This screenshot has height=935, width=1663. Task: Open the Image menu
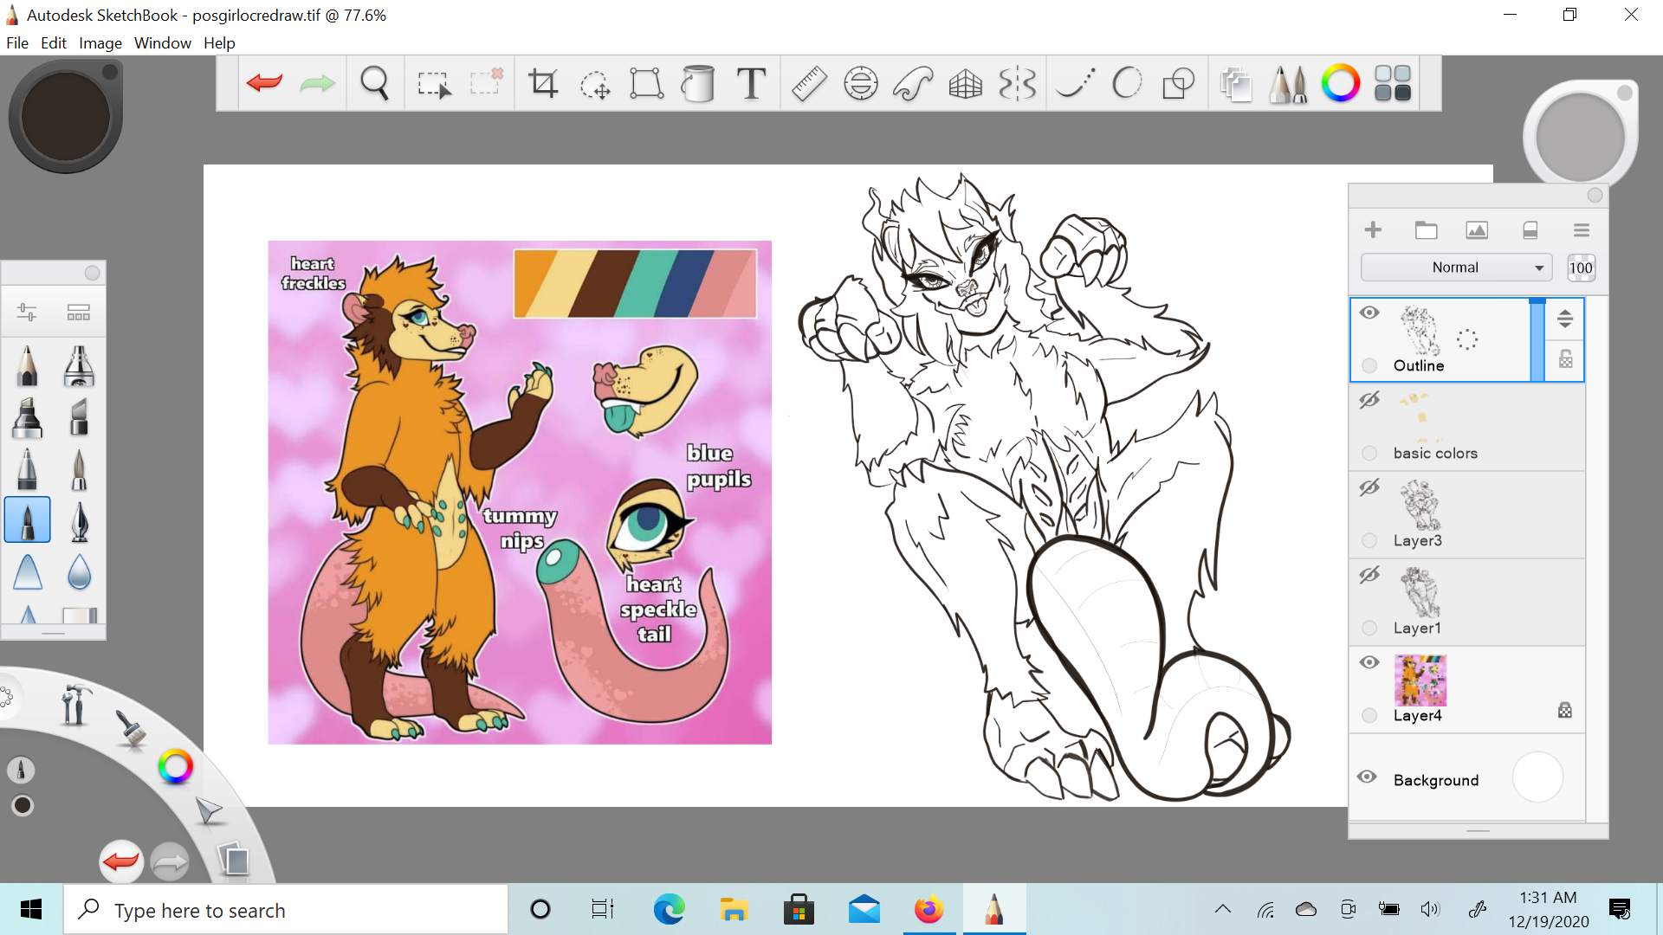(100, 43)
